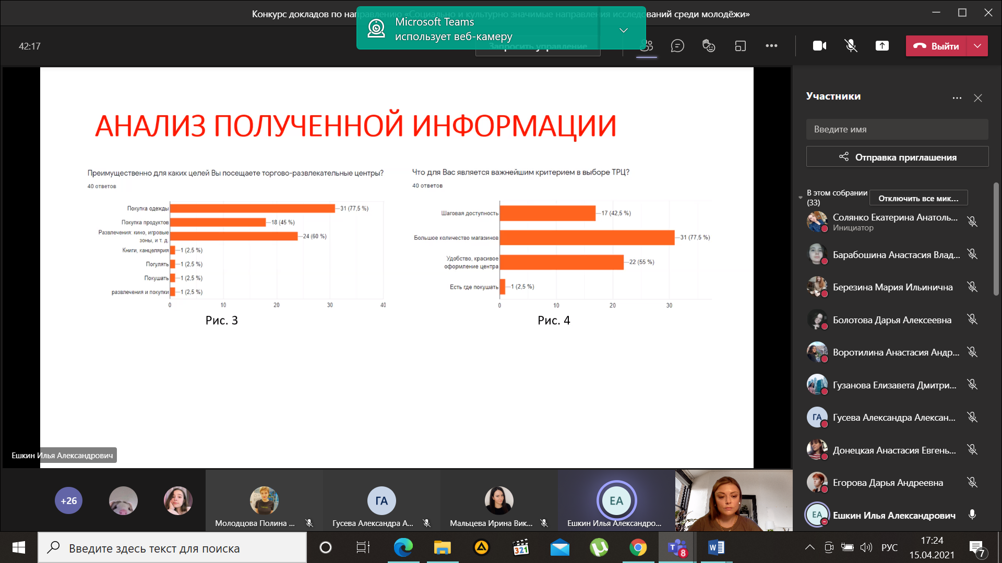Open the meeting chat icon
This screenshot has height=563, width=1002.
[677, 46]
